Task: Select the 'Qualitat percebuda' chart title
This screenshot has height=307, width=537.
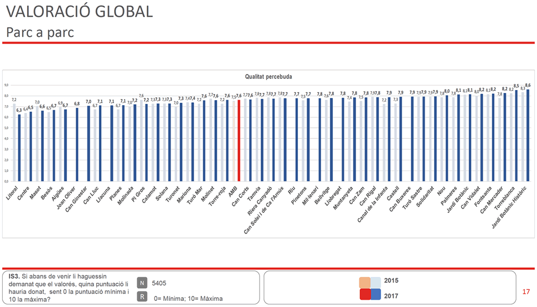Action: tap(268, 76)
